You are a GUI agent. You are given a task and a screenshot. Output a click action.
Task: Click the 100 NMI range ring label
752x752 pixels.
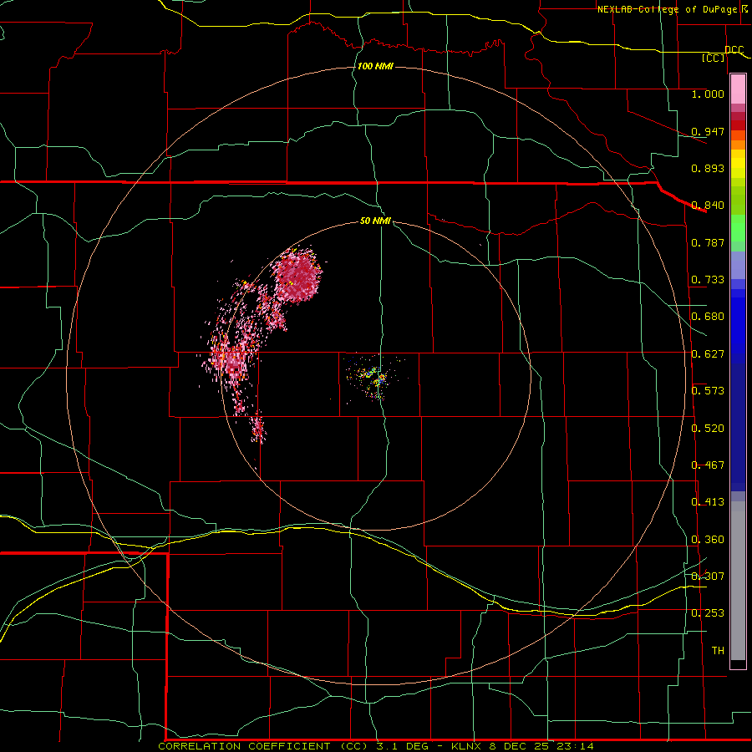(x=375, y=66)
